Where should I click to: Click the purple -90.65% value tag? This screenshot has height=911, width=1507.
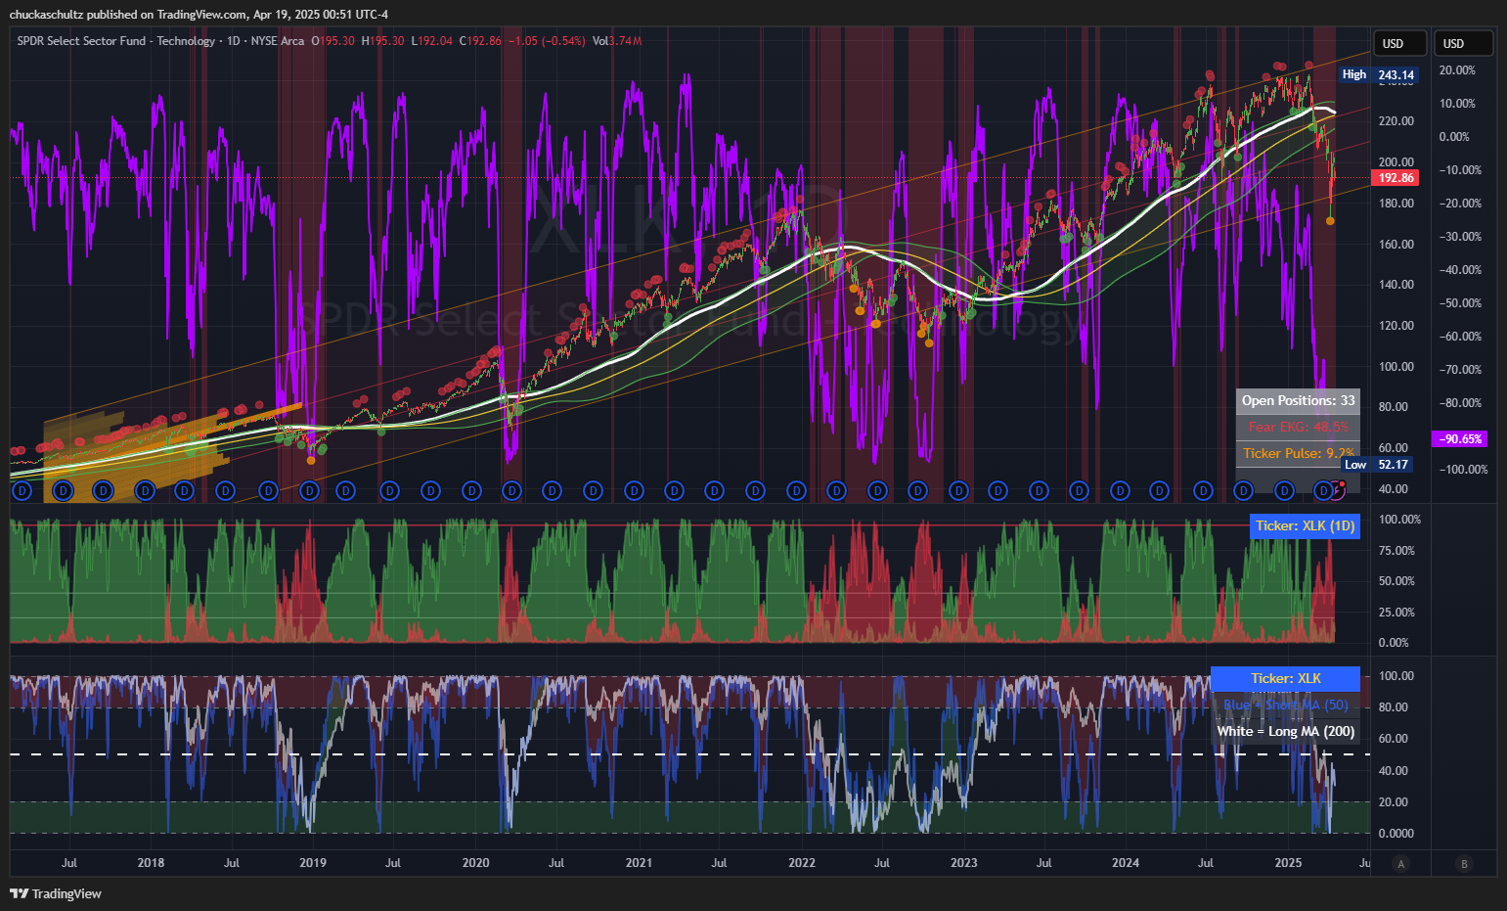click(x=1461, y=439)
